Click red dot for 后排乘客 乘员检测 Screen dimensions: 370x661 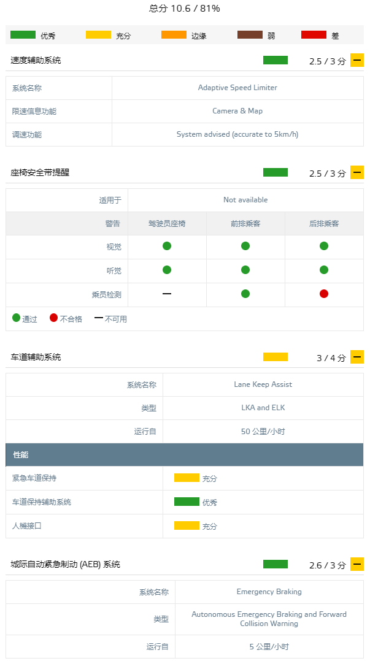point(324,294)
